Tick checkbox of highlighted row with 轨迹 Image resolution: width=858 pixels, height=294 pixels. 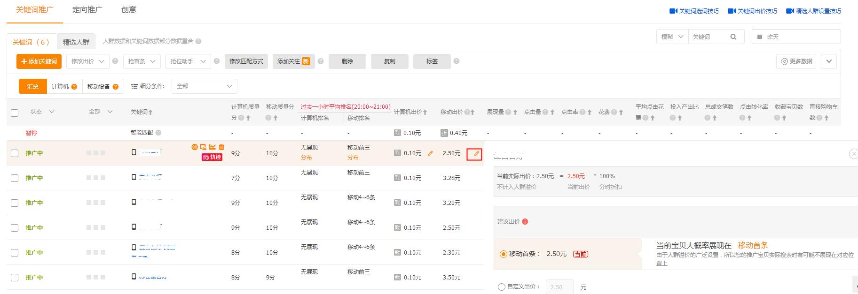15,153
